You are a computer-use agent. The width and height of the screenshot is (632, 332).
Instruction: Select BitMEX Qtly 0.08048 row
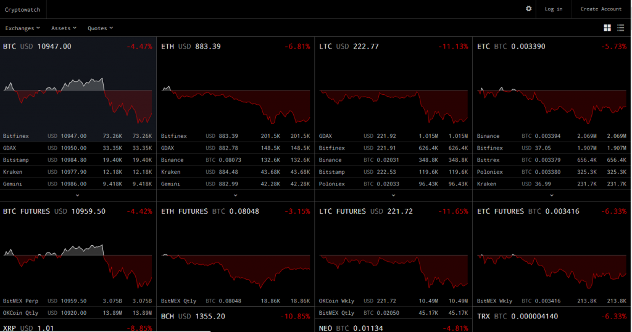[236, 301]
